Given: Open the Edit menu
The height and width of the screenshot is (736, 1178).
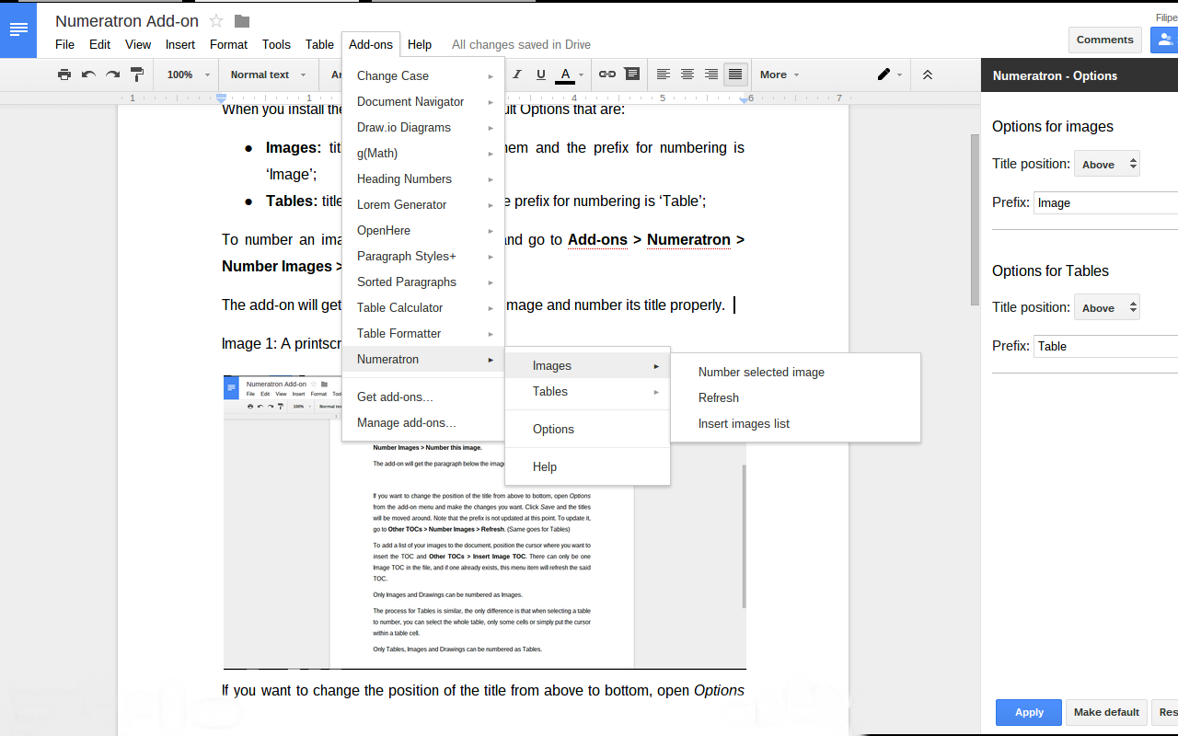Looking at the screenshot, I should click(x=99, y=44).
